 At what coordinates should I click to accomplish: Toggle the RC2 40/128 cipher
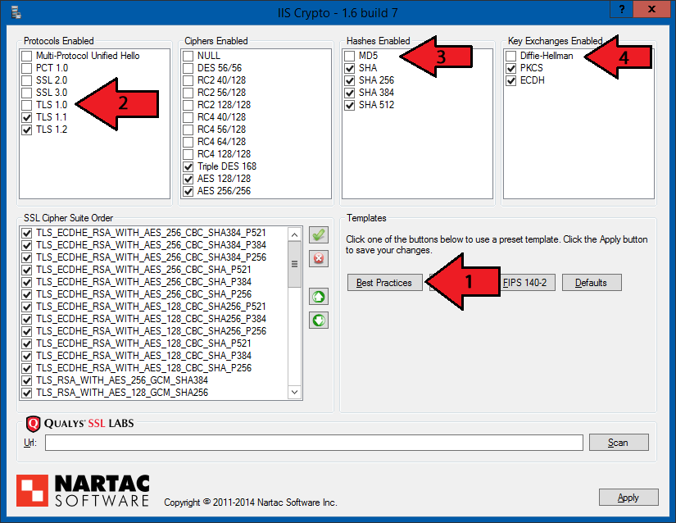188,80
